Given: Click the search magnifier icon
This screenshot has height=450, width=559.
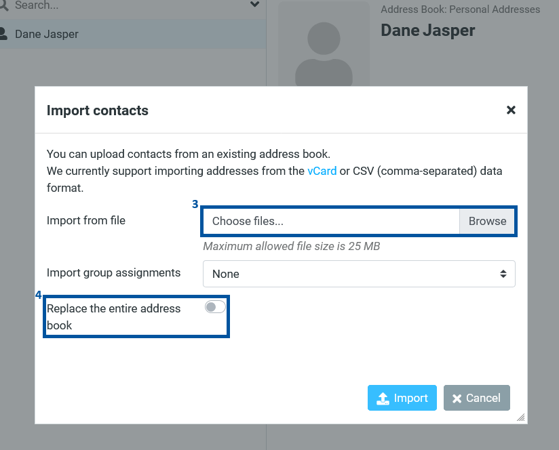Looking at the screenshot, I should point(3,5).
